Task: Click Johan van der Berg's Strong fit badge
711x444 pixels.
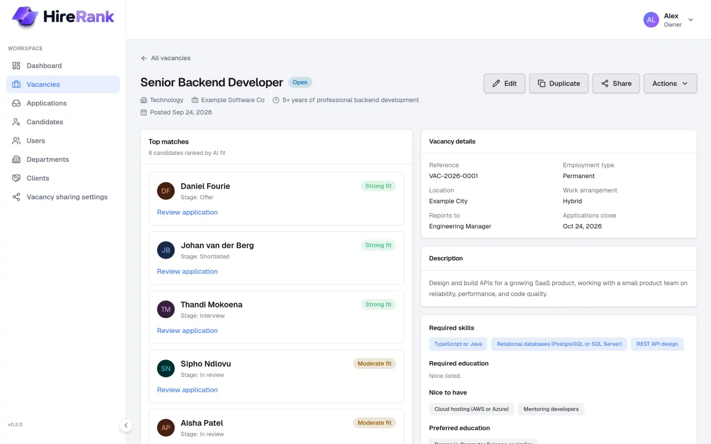Action: click(x=378, y=245)
